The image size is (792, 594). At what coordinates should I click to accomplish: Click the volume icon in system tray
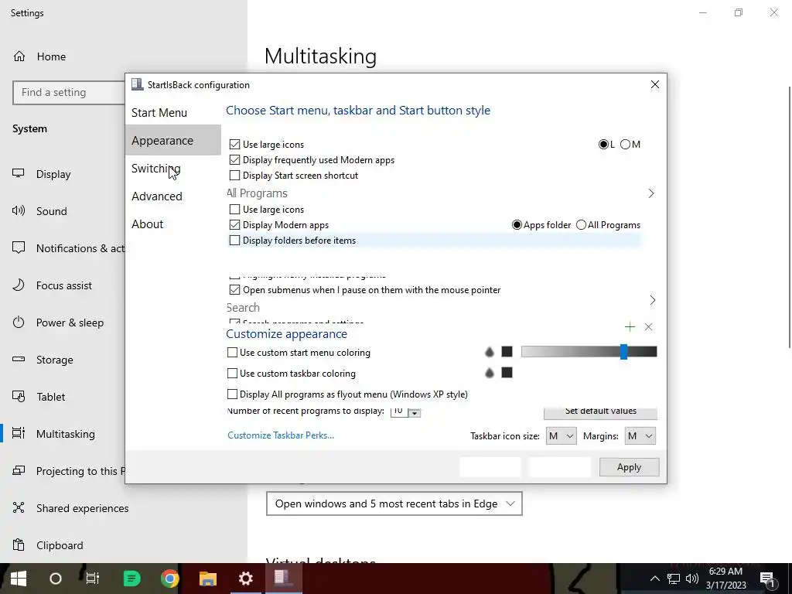pos(692,579)
